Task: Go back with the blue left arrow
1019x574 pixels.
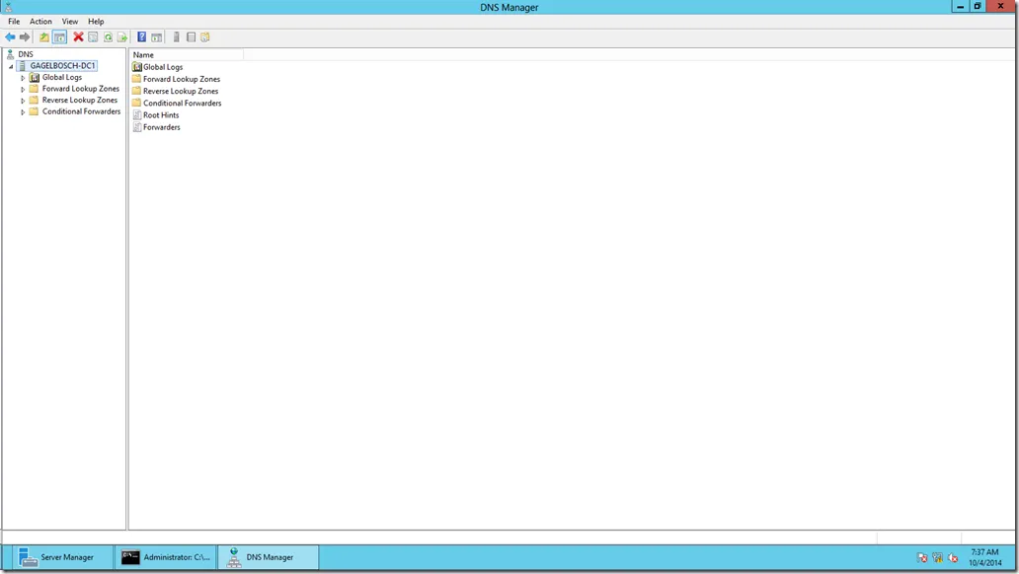Action: coord(10,37)
